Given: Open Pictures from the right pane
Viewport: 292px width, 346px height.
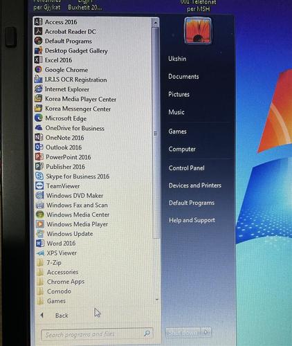Looking at the screenshot, I should coord(179,94).
